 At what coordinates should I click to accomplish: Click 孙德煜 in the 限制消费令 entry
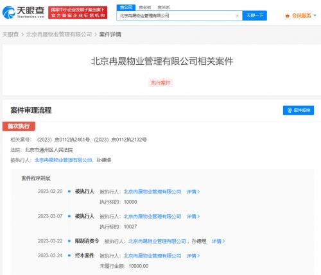click(x=199, y=241)
